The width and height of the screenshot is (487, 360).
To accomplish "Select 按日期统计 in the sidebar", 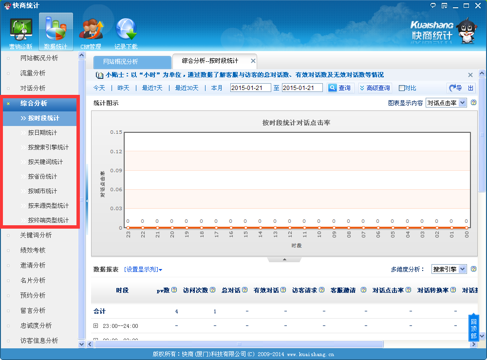I will [x=42, y=132].
